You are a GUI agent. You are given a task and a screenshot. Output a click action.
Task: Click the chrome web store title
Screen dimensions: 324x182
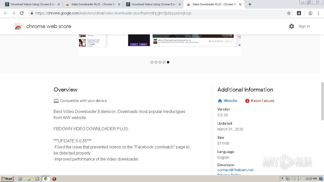49,26
